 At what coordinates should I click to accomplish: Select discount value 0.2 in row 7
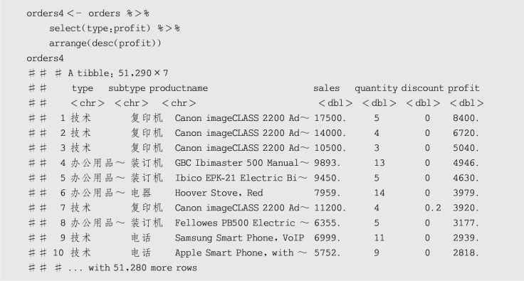tap(433, 208)
